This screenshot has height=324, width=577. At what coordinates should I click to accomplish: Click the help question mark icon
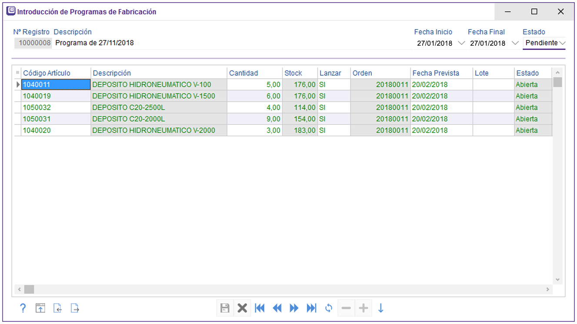[x=23, y=308]
